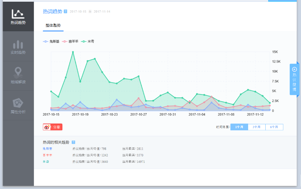Toggle 兔斯基 series in chart legend
Screen dimensions: 301x189
click(x=51, y=41)
